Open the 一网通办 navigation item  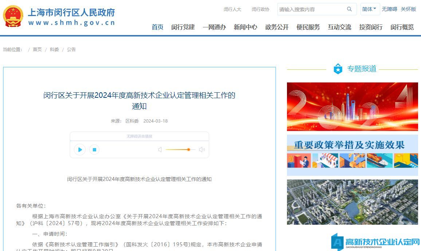point(214,27)
